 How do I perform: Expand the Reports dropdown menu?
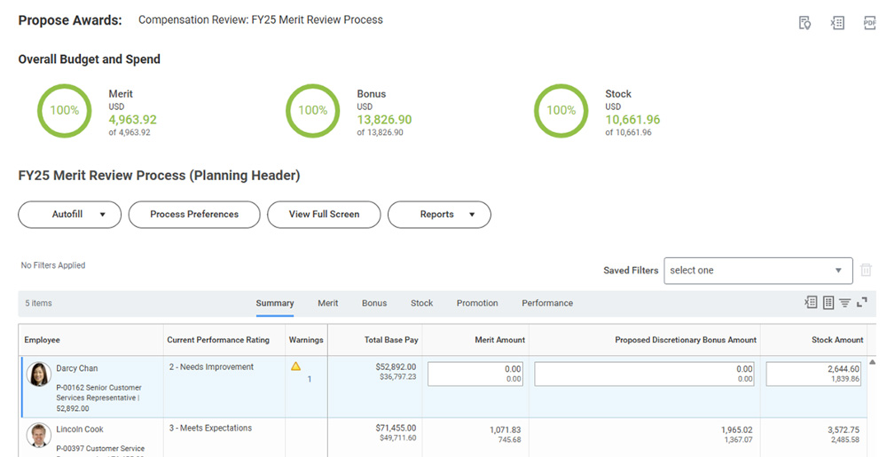click(439, 215)
